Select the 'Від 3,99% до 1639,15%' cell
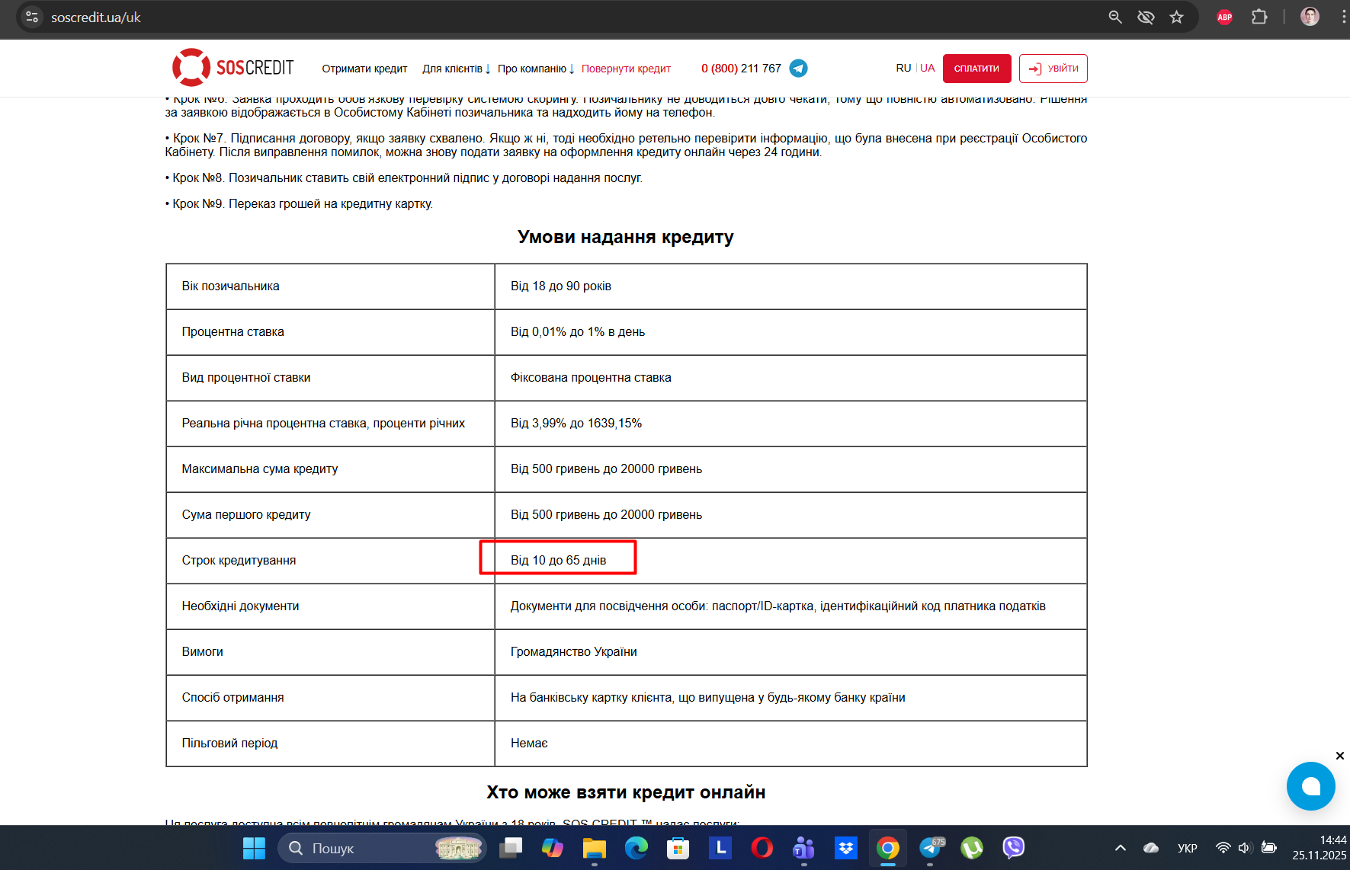Screen dimensions: 1350x870 (x=790, y=424)
